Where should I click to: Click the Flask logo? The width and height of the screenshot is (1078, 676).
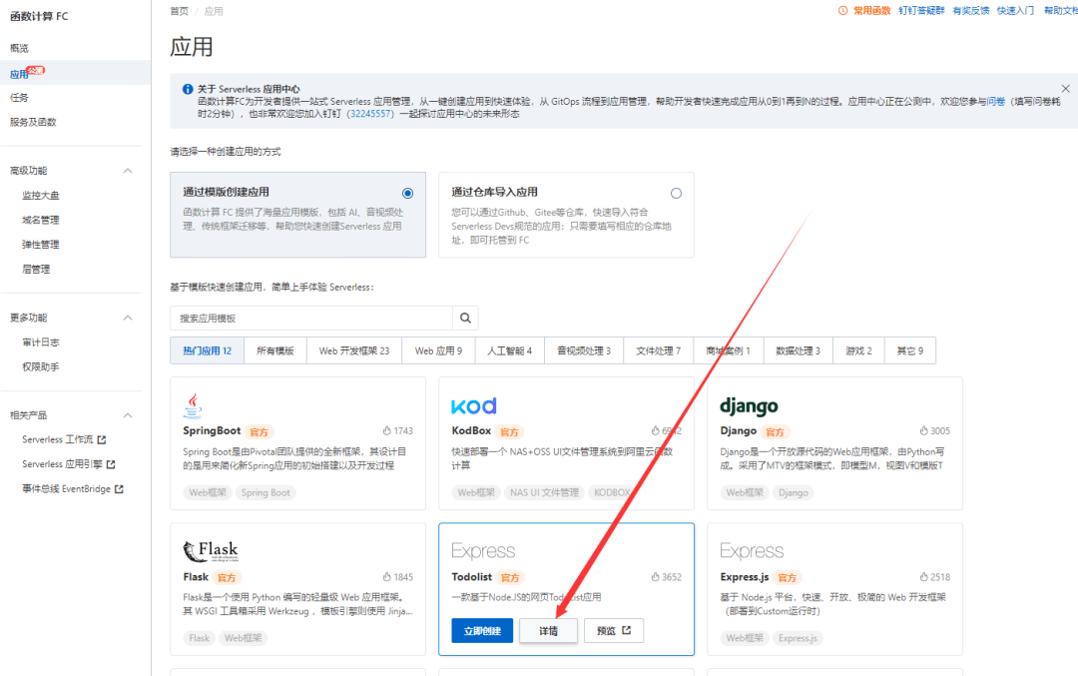pos(211,551)
